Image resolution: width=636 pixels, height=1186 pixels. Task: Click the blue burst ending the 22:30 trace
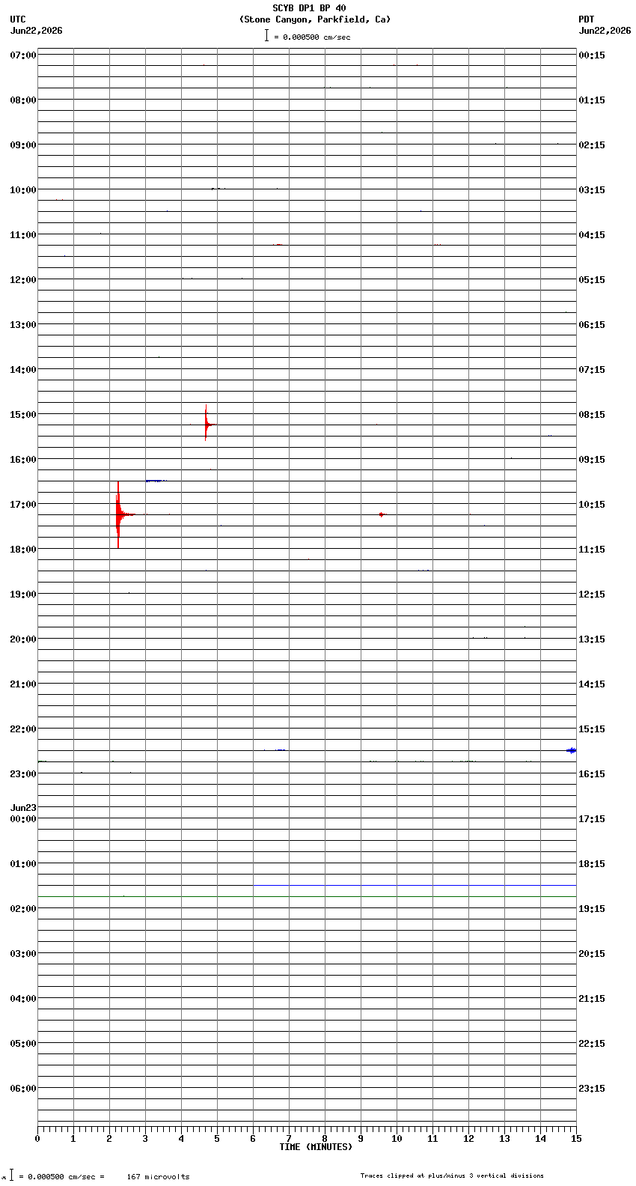[572, 750]
